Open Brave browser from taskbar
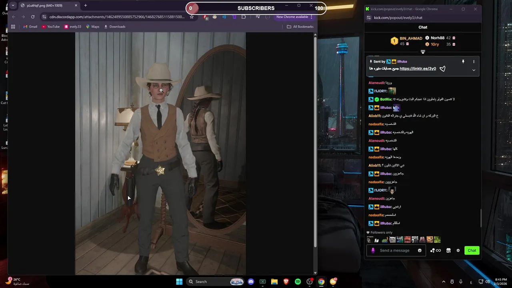Screen dimensions: 512x288 click(286, 282)
